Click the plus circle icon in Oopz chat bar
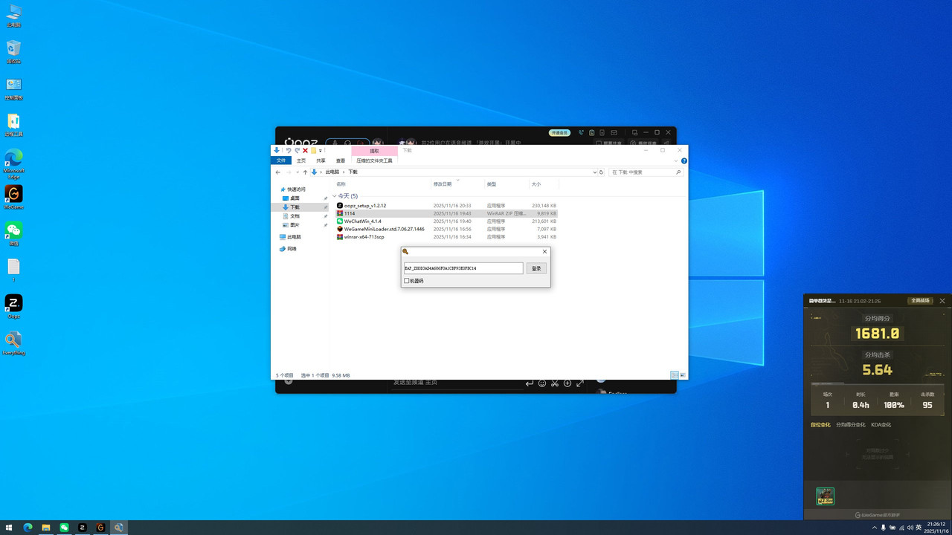 coord(567,383)
